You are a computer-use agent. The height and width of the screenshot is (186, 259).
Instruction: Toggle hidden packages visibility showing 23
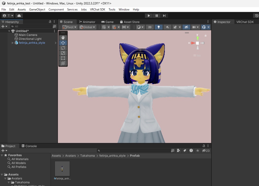click(206, 151)
